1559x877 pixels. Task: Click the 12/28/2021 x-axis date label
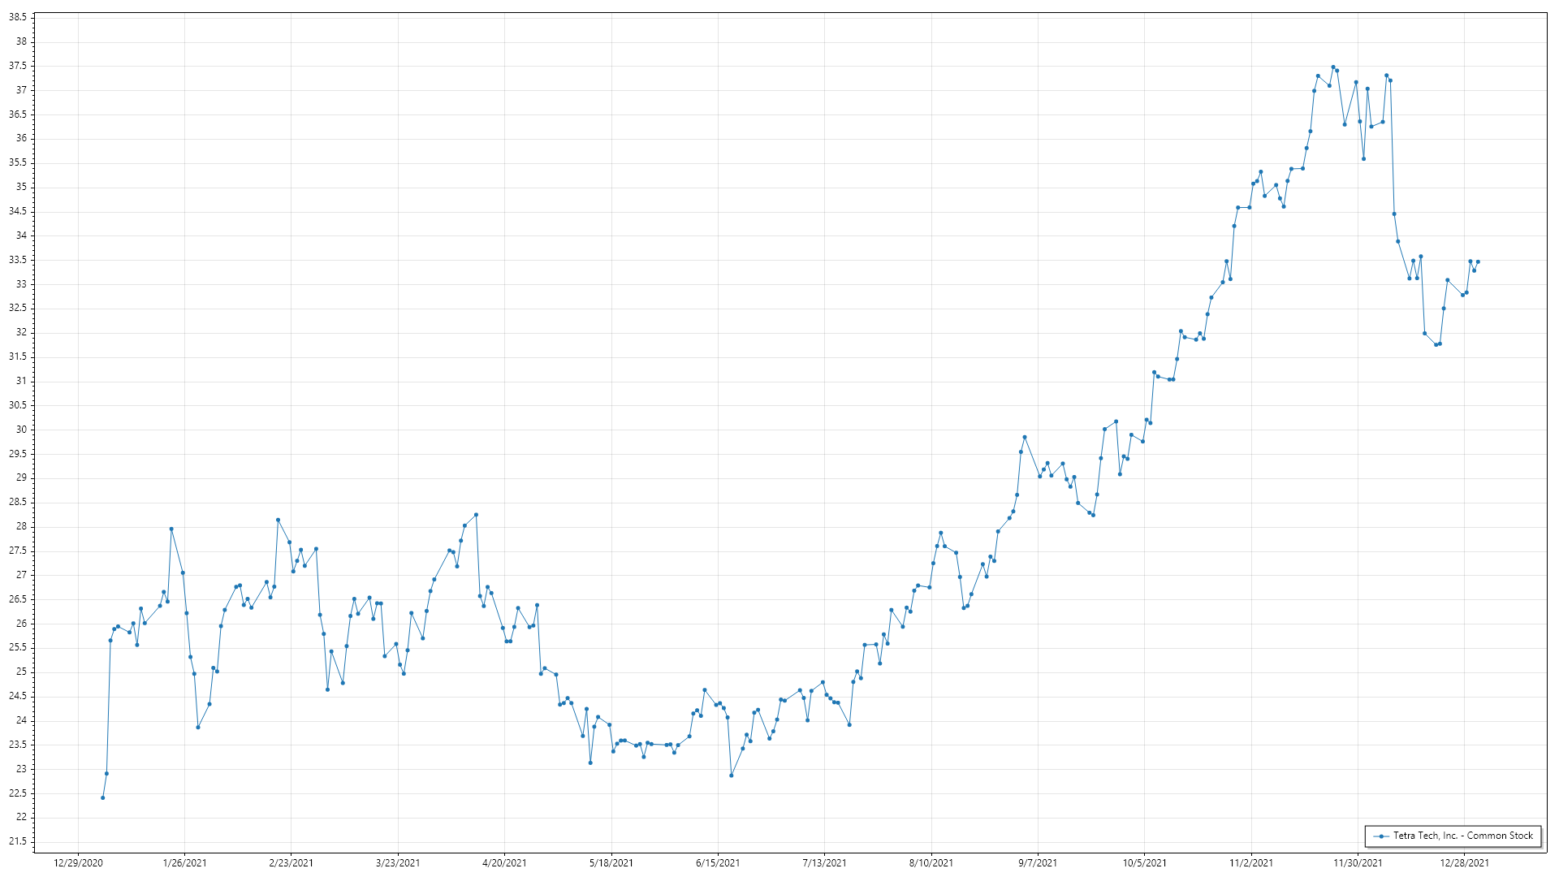click(1465, 862)
